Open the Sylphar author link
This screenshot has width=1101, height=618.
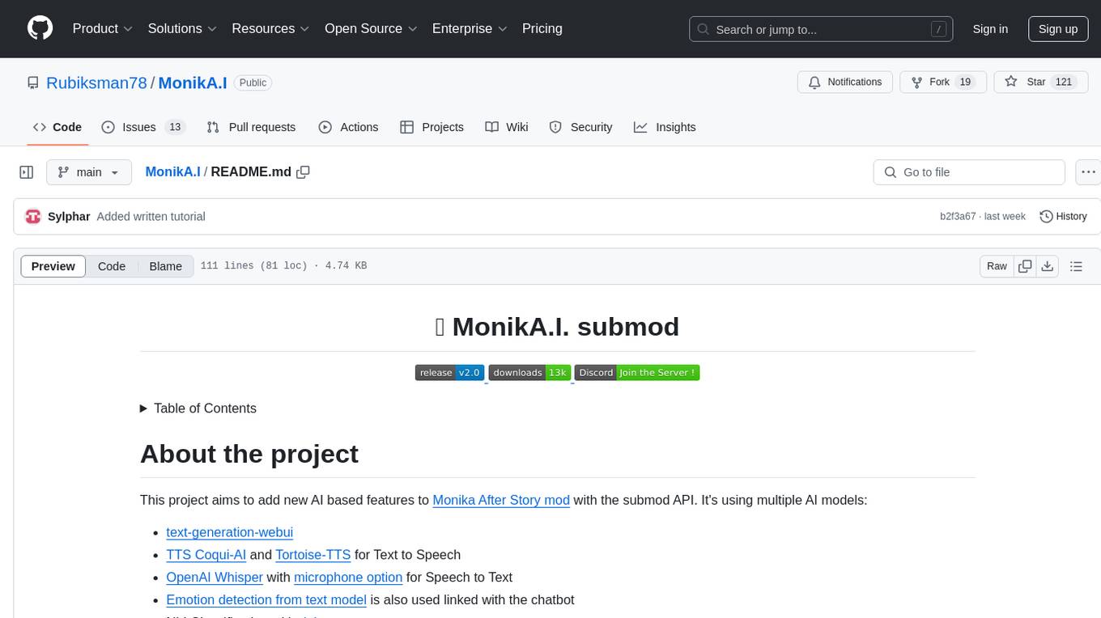click(69, 216)
